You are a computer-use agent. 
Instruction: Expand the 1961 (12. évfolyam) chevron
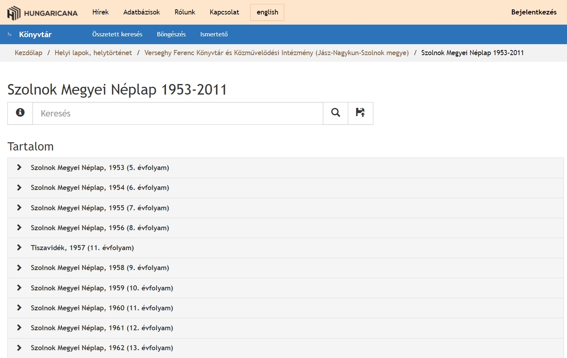[x=19, y=328]
